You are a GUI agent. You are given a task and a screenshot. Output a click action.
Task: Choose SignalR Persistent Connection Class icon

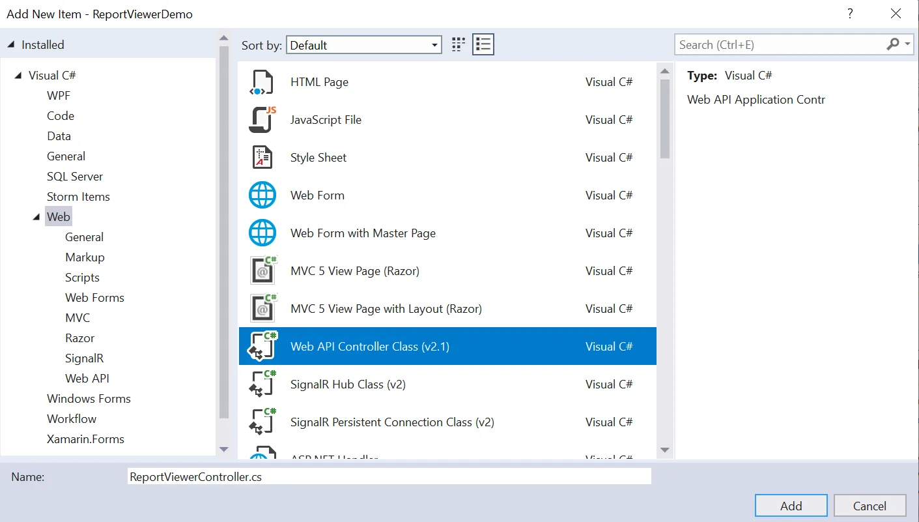coord(262,422)
